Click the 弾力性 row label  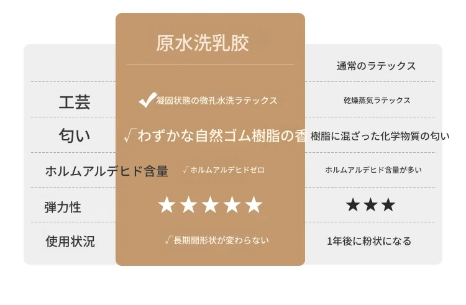click(63, 207)
